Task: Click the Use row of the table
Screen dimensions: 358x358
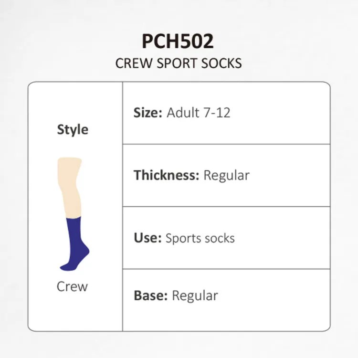Action: [x=226, y=238]
